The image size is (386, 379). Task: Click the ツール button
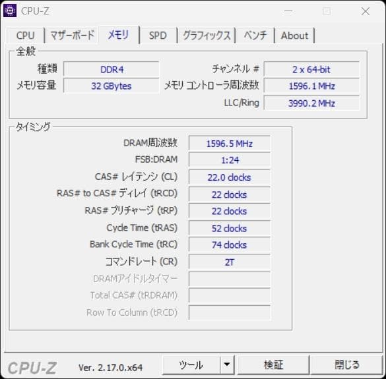(x=191, y=365)
